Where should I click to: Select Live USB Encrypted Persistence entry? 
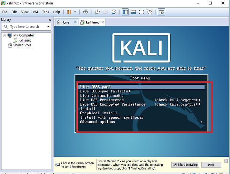113,104
